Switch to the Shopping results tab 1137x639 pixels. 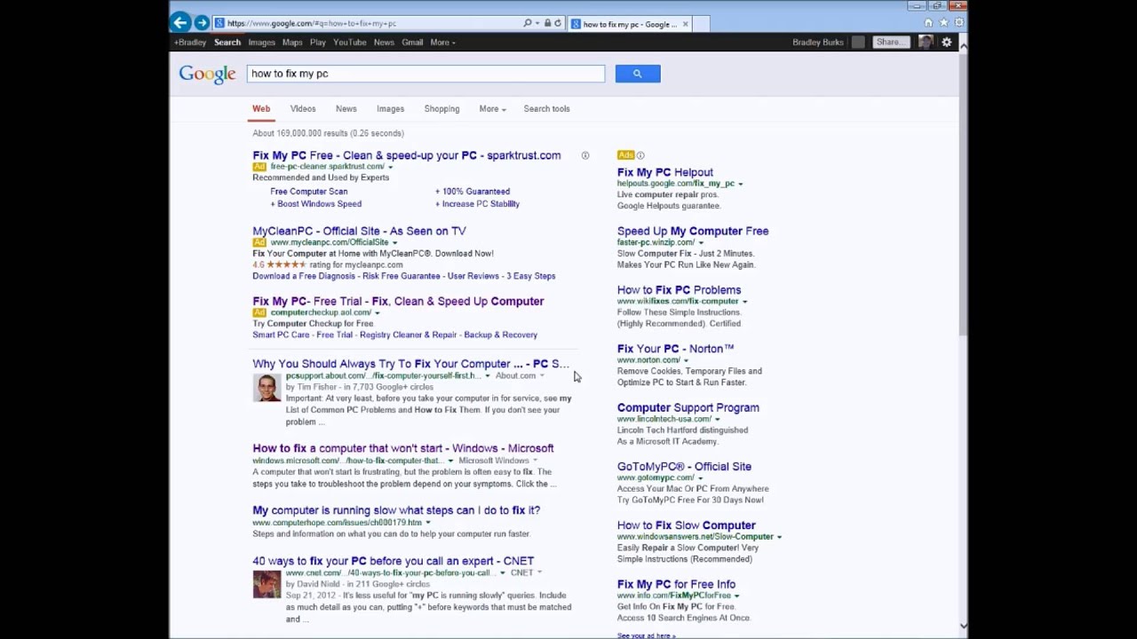(441, 108)
